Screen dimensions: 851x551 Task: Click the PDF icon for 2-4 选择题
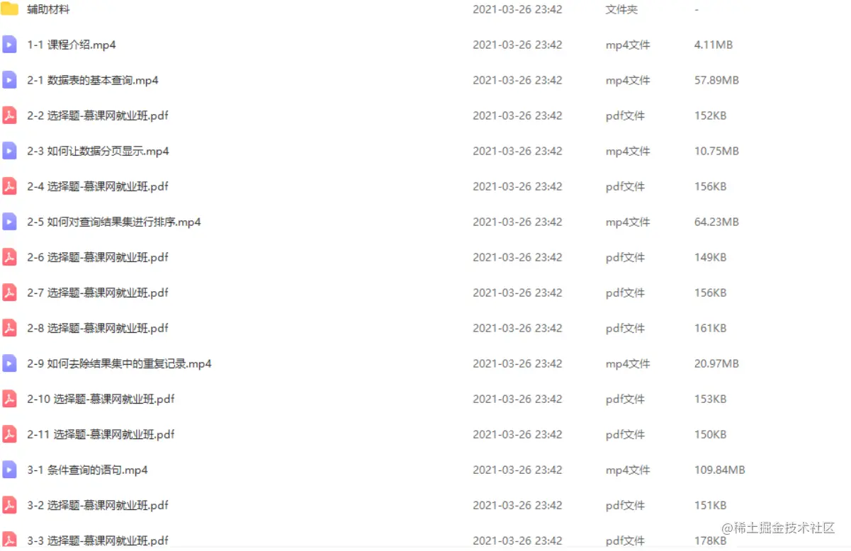[x=9, y=186]
